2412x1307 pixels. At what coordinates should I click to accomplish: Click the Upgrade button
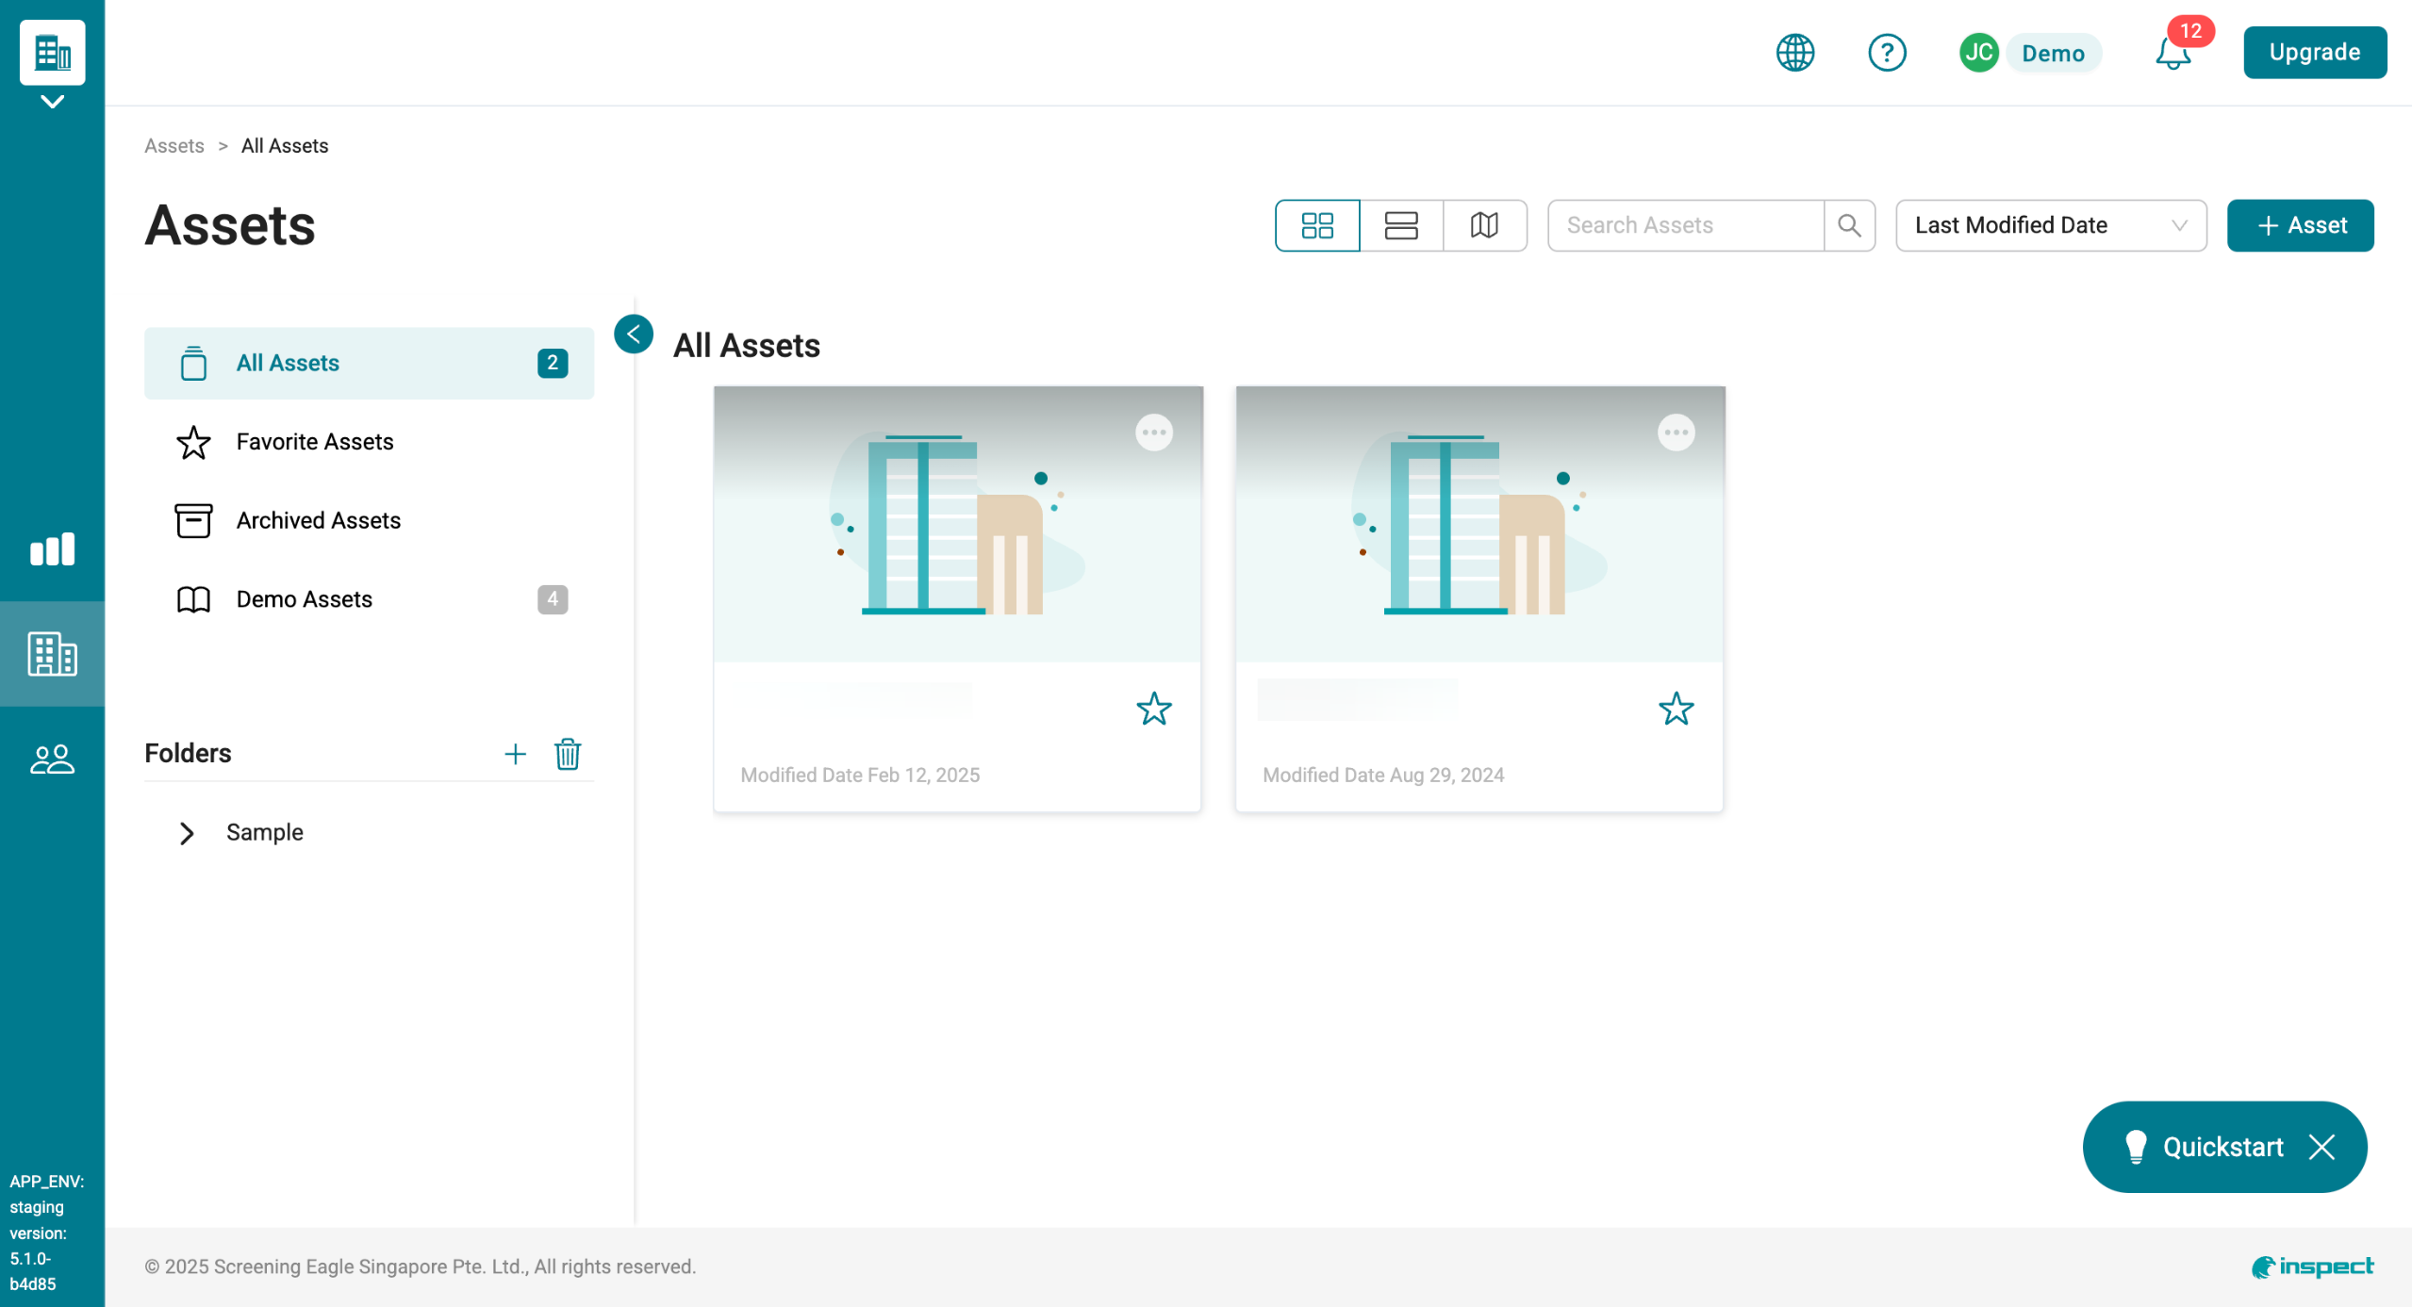tap(2314, 53)
